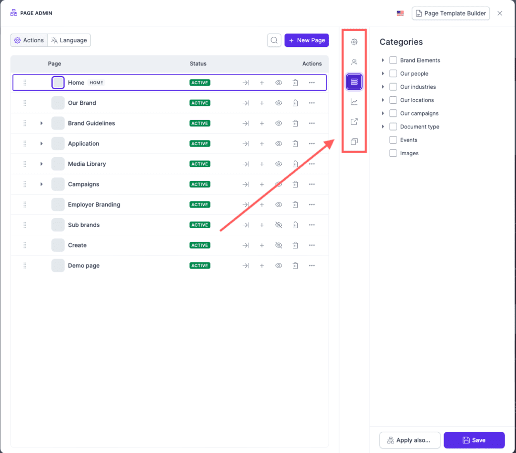Expand the Campaigns page tree
Viewport: 516px width, 453px height.
tap(41, 184)
